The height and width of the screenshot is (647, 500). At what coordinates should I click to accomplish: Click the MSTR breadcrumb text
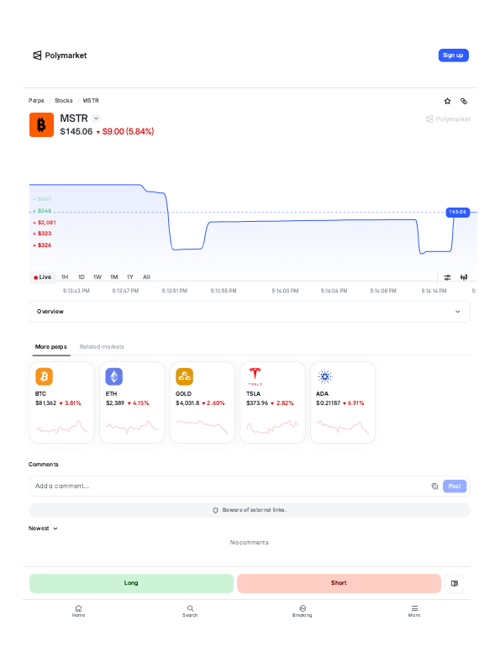click(91, 101)
